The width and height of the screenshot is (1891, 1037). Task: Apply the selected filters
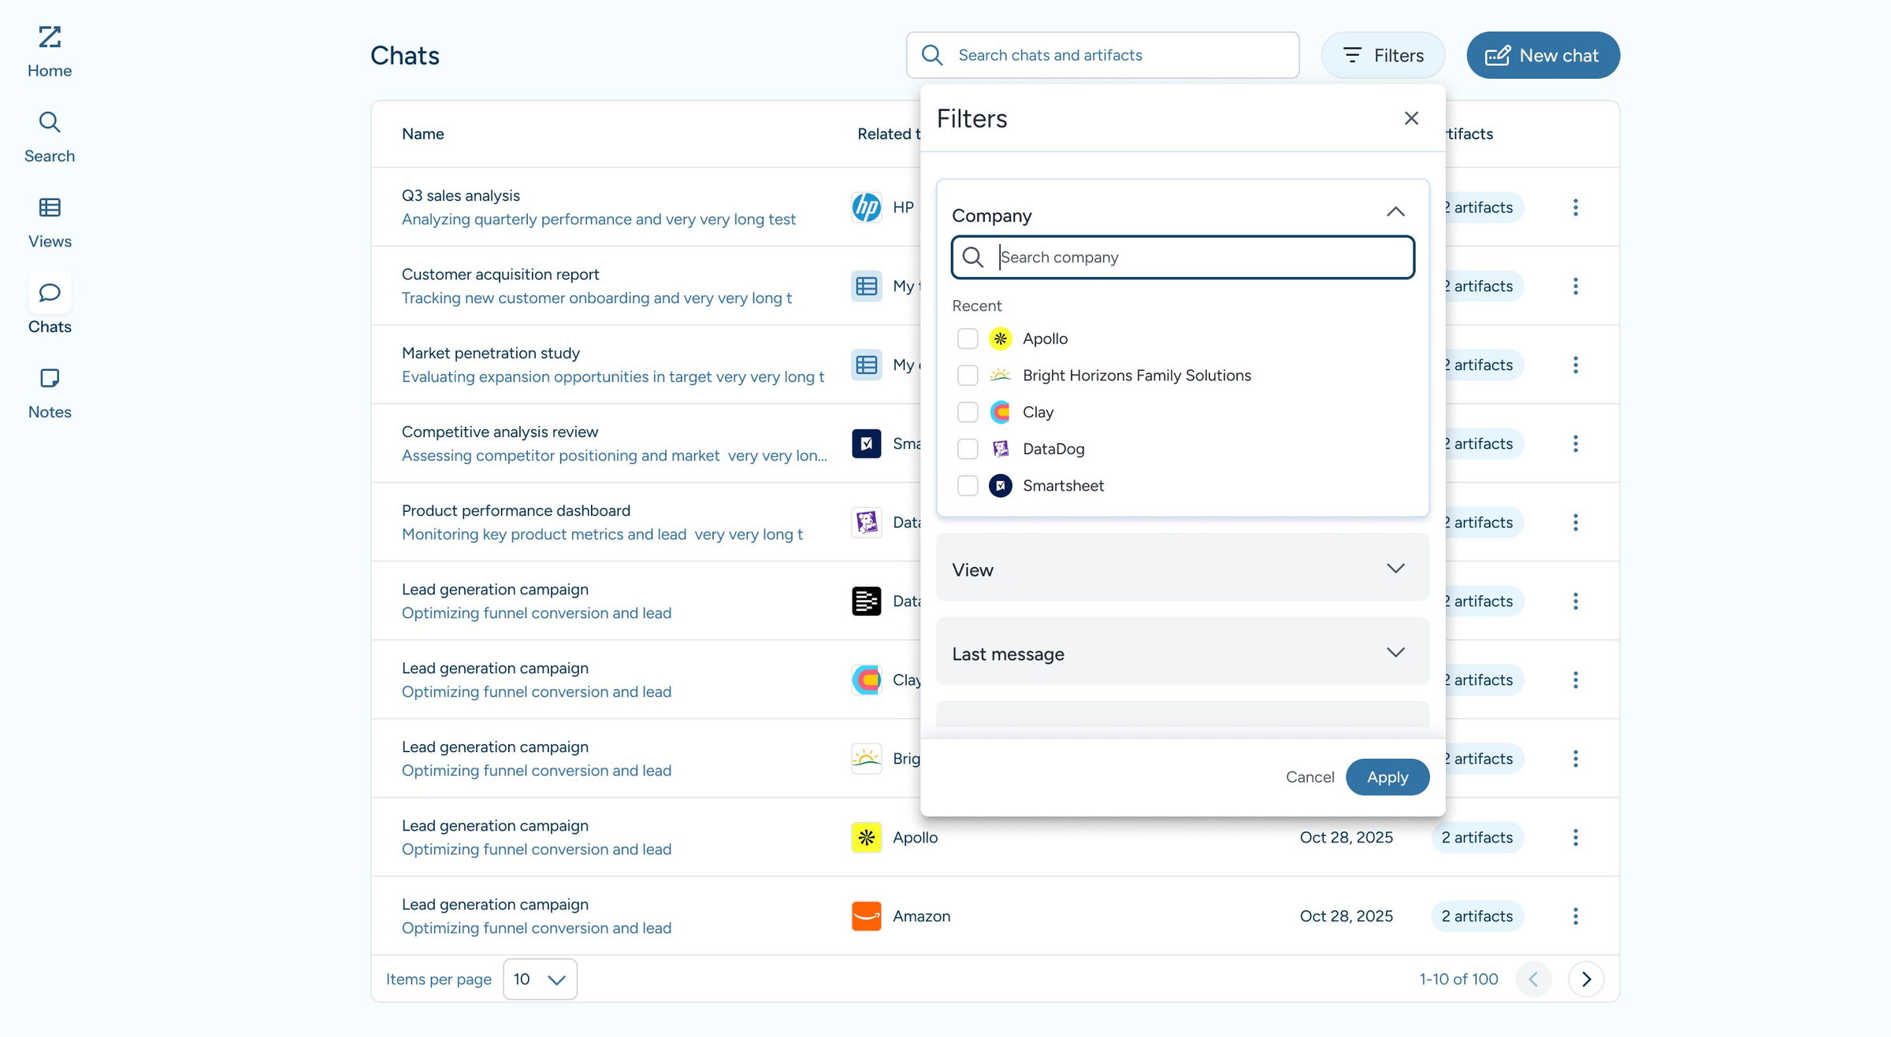(x=1387, y=777)
